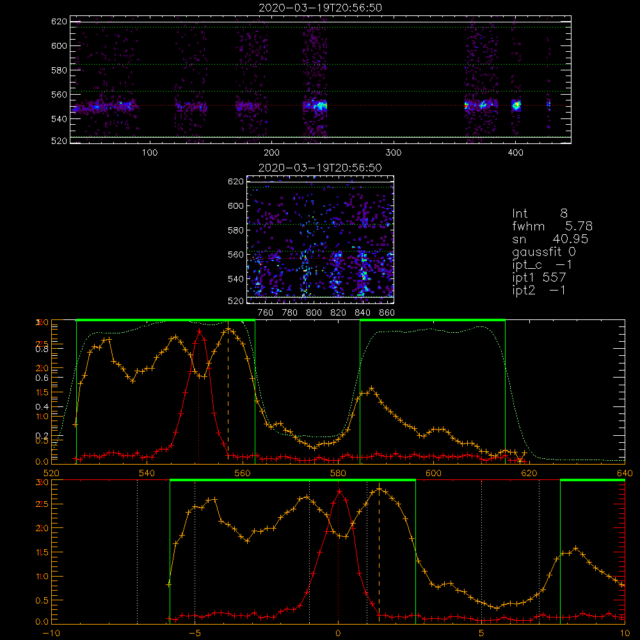Click the red curve peak in the bottom plot

coord(340,491)
